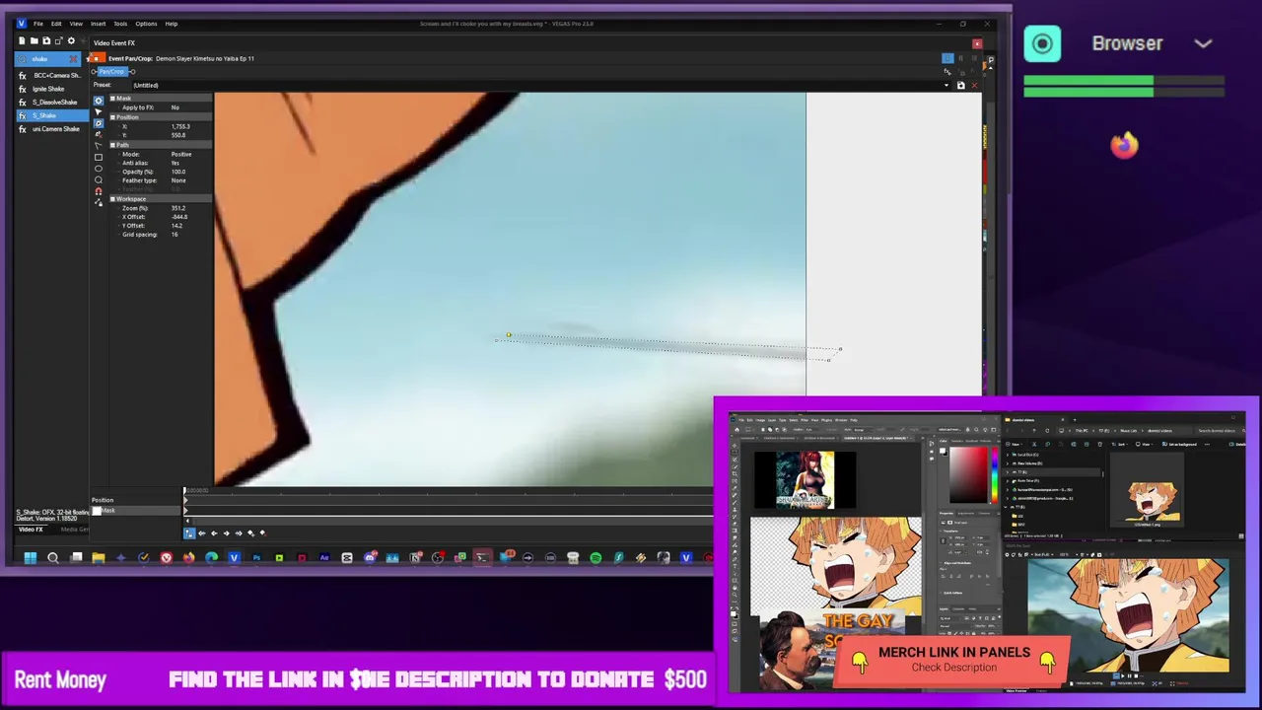1262x710 pixels.
Task: Select the uni.Camera Shake effect
Action: pyautogui.click(x=55, y=129)
